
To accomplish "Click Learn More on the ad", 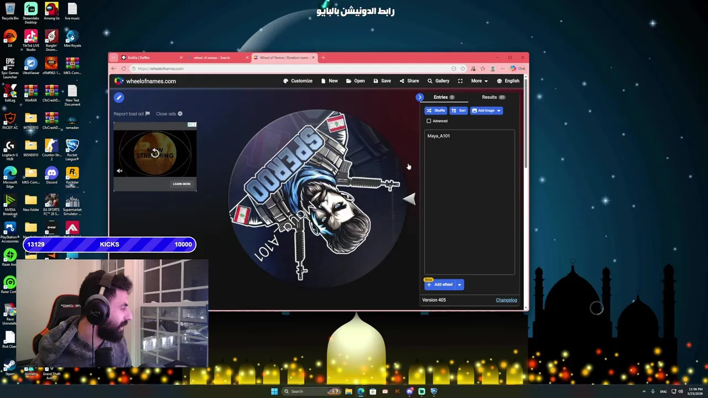I will point(181,184).
